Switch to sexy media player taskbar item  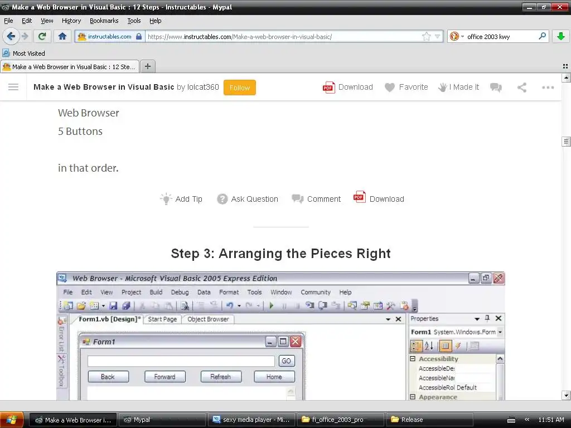[x=251, y=420]
